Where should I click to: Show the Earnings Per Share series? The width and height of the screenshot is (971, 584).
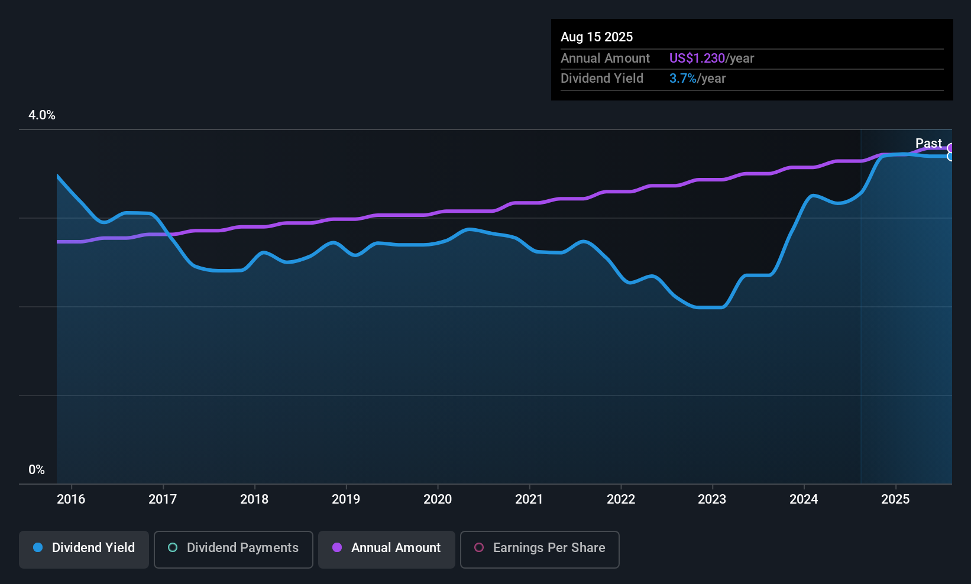click(x=539, y=548)
